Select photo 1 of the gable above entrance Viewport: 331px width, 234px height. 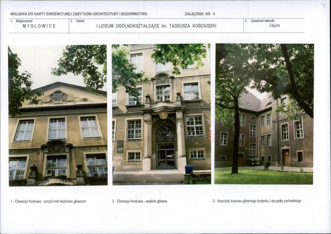click(58, 115)
